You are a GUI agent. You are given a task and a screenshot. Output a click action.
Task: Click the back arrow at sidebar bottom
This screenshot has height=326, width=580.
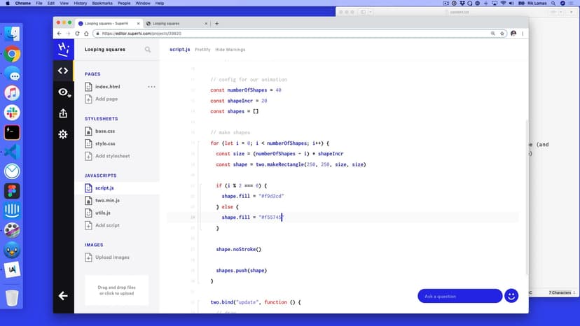63,296
